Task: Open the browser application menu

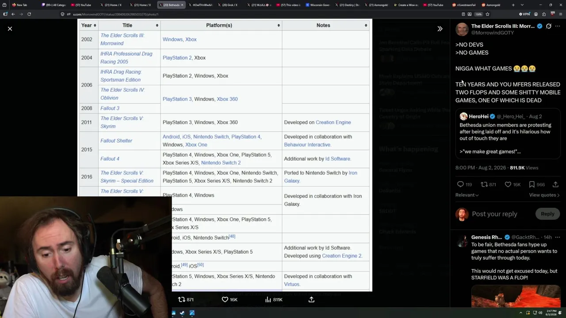Action: pyautogui.click(x=560, y=14)
